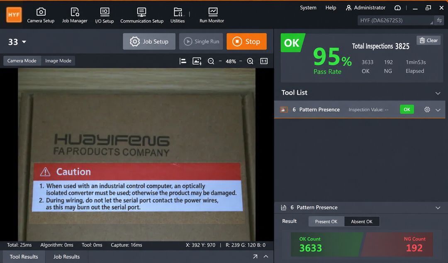
Task: Click the 48% zoom level value
Action: 231,61
